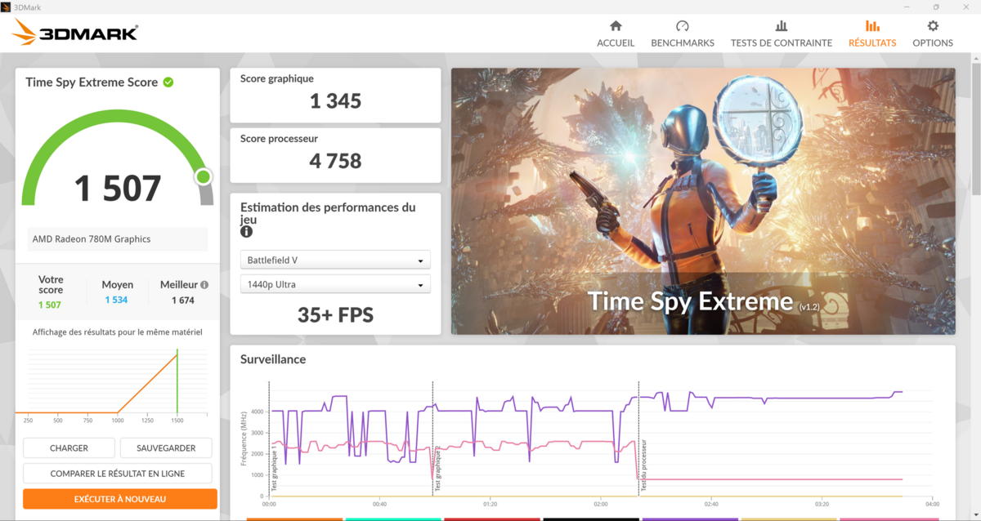
Task: Click the Fréquence (MHz) axis label
Action: (244, 438)
